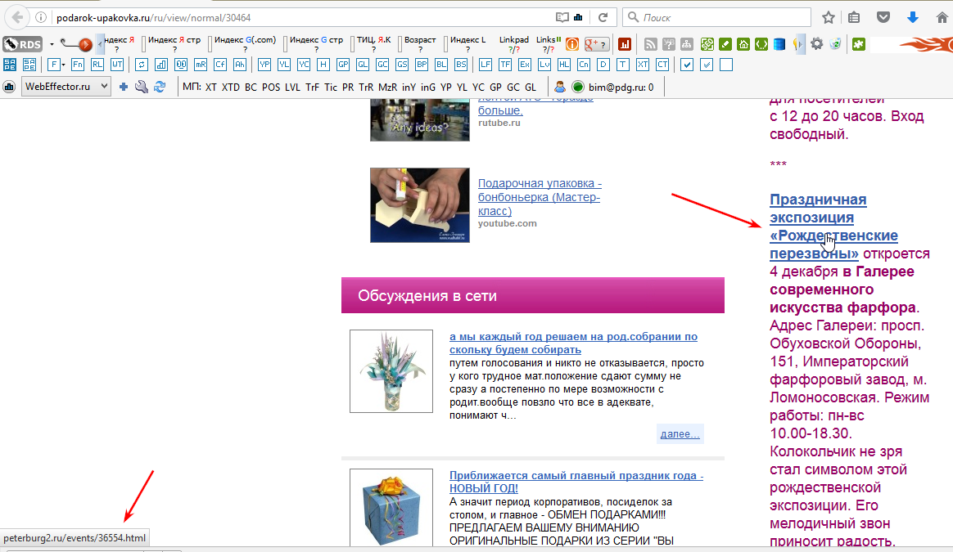Click the Google plus counter button

click(596, 44)
